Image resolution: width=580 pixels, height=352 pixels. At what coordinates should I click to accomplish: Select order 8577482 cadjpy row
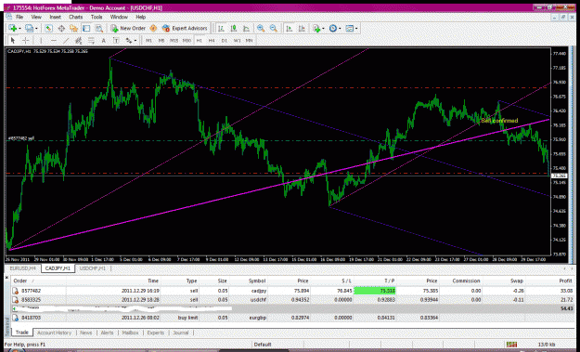pyautogui.click(x=292, y=291)
